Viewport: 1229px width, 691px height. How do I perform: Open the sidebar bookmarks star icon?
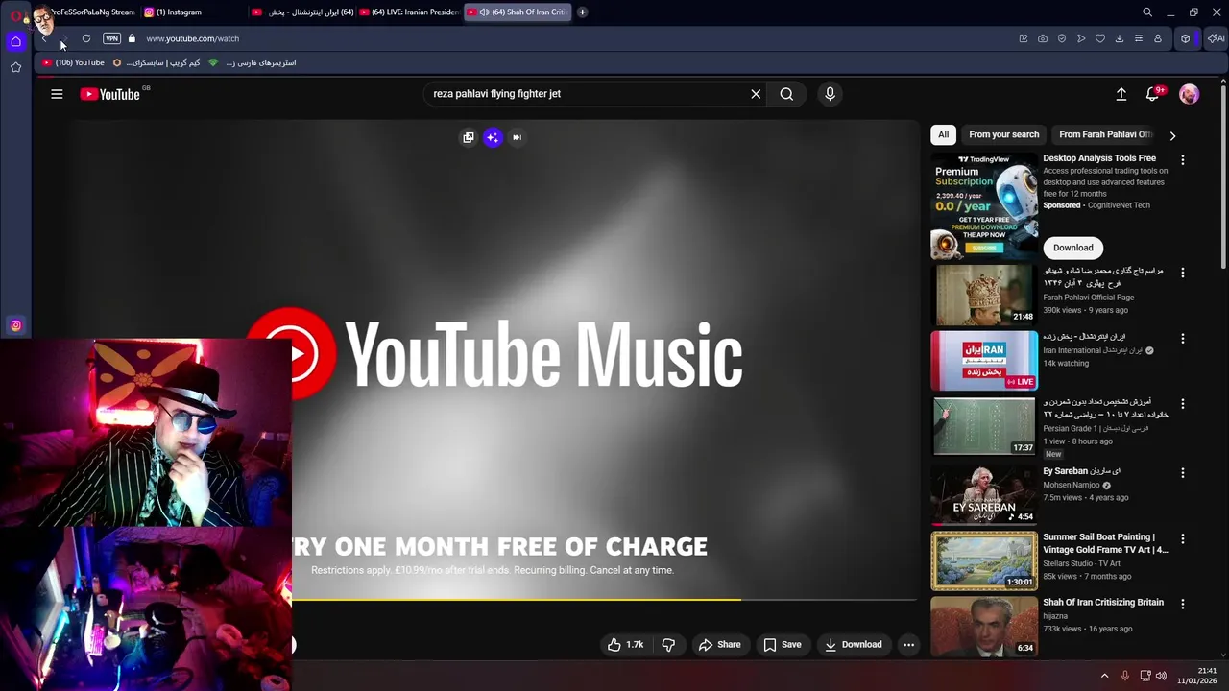tap(15, 67)
